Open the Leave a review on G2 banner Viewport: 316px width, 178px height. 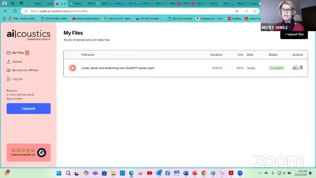pyautogui.click(x=29, y=153)
